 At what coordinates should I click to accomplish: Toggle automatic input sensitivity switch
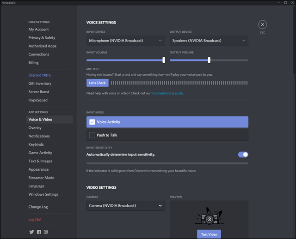coord(243,155)
